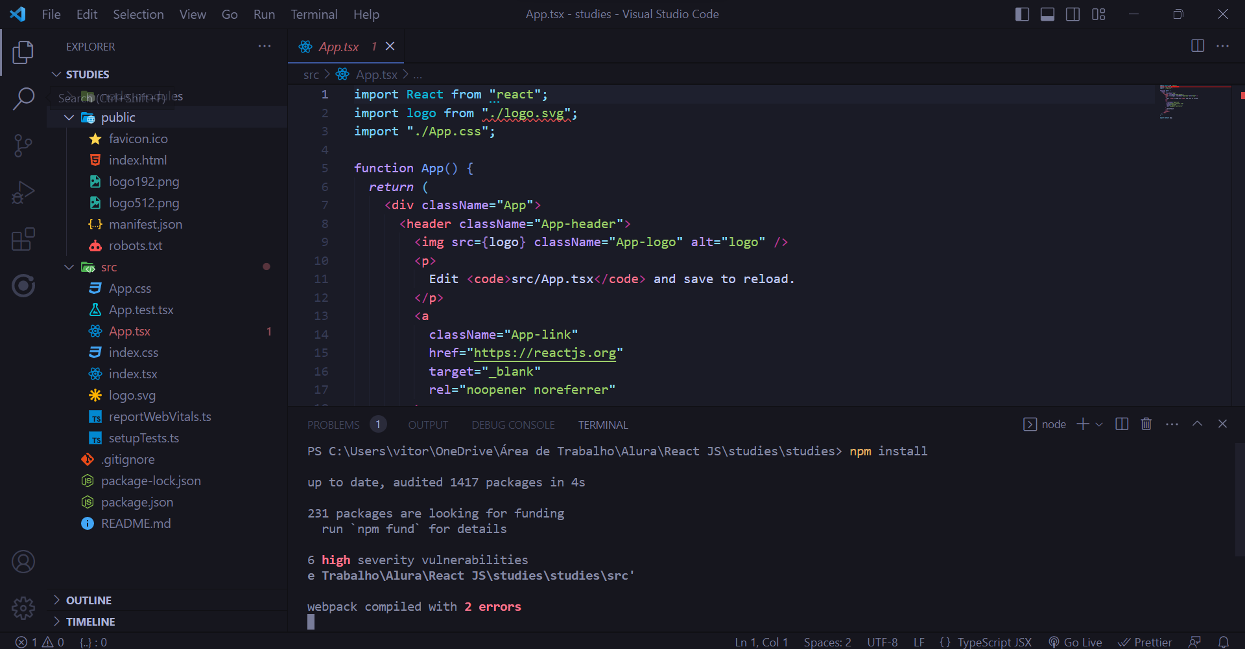
Task: Close the App.tsx editor tab
Action: tap(390, 46)
